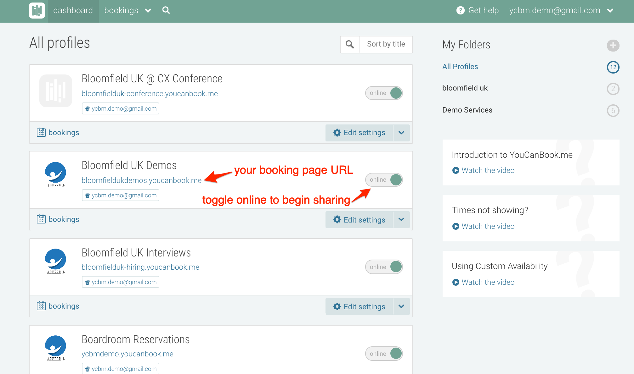Click the profile search magnifier beside Sort by title
Screen dimensions: 634x374
pyautogui.click(x=350, y=44)
